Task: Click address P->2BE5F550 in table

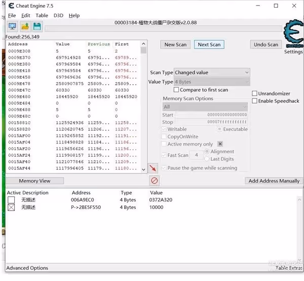Action: click(86, 207)
